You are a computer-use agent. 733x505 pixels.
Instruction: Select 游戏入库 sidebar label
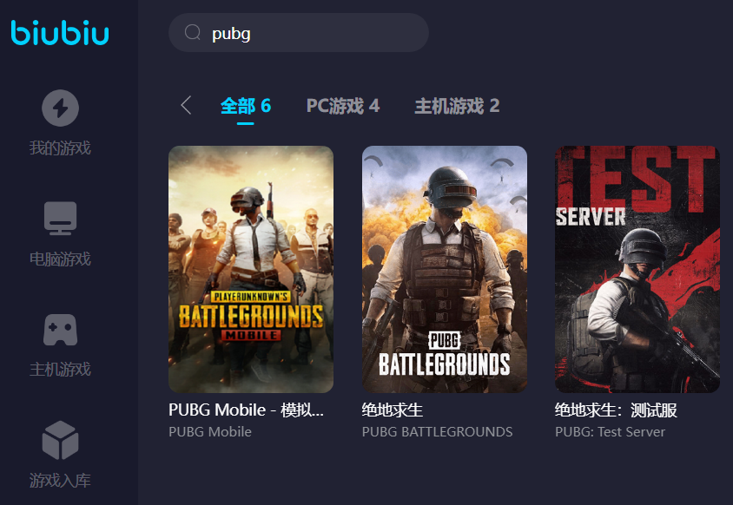[60, 480]
